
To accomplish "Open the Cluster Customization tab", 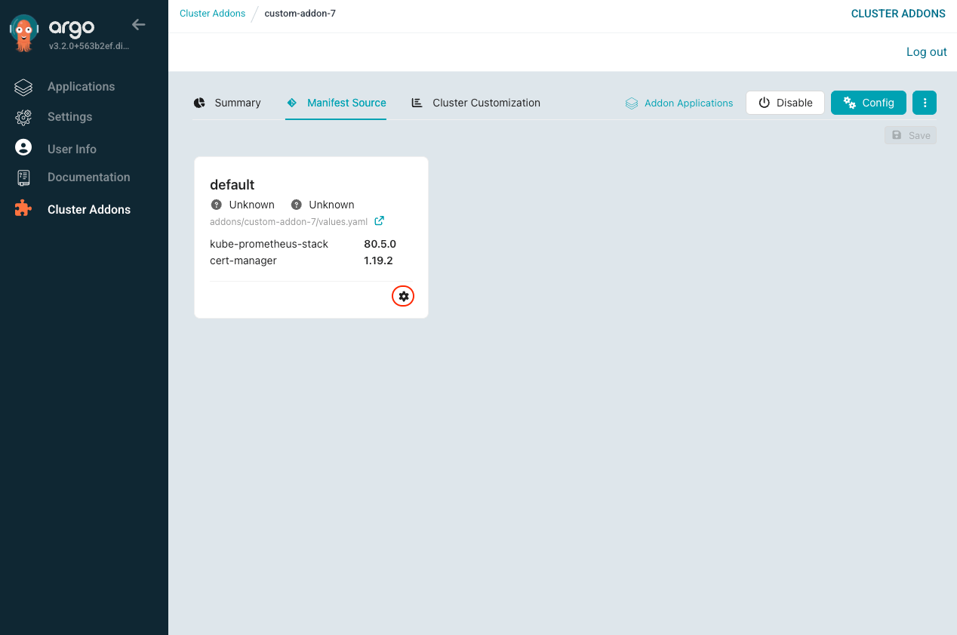I will click(x=475, y=102).
